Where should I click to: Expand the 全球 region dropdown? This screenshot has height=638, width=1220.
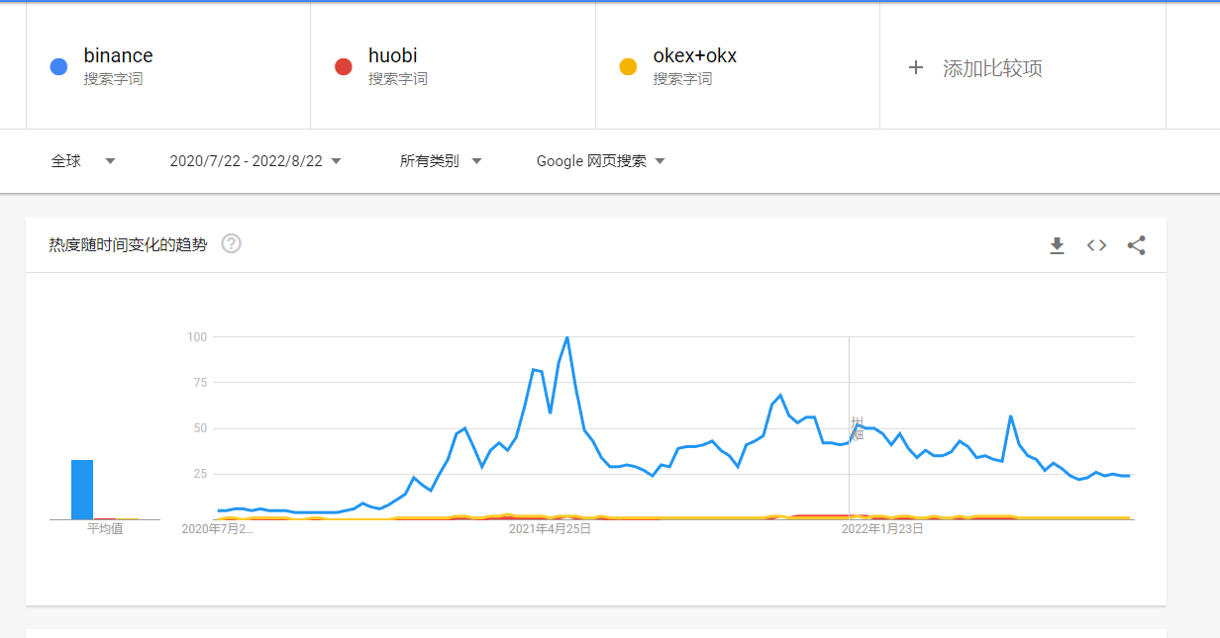[84, 161]
